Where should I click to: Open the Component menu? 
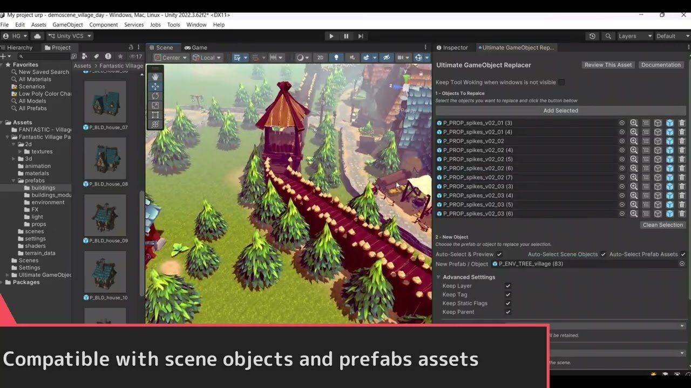(x=104, y=25)
